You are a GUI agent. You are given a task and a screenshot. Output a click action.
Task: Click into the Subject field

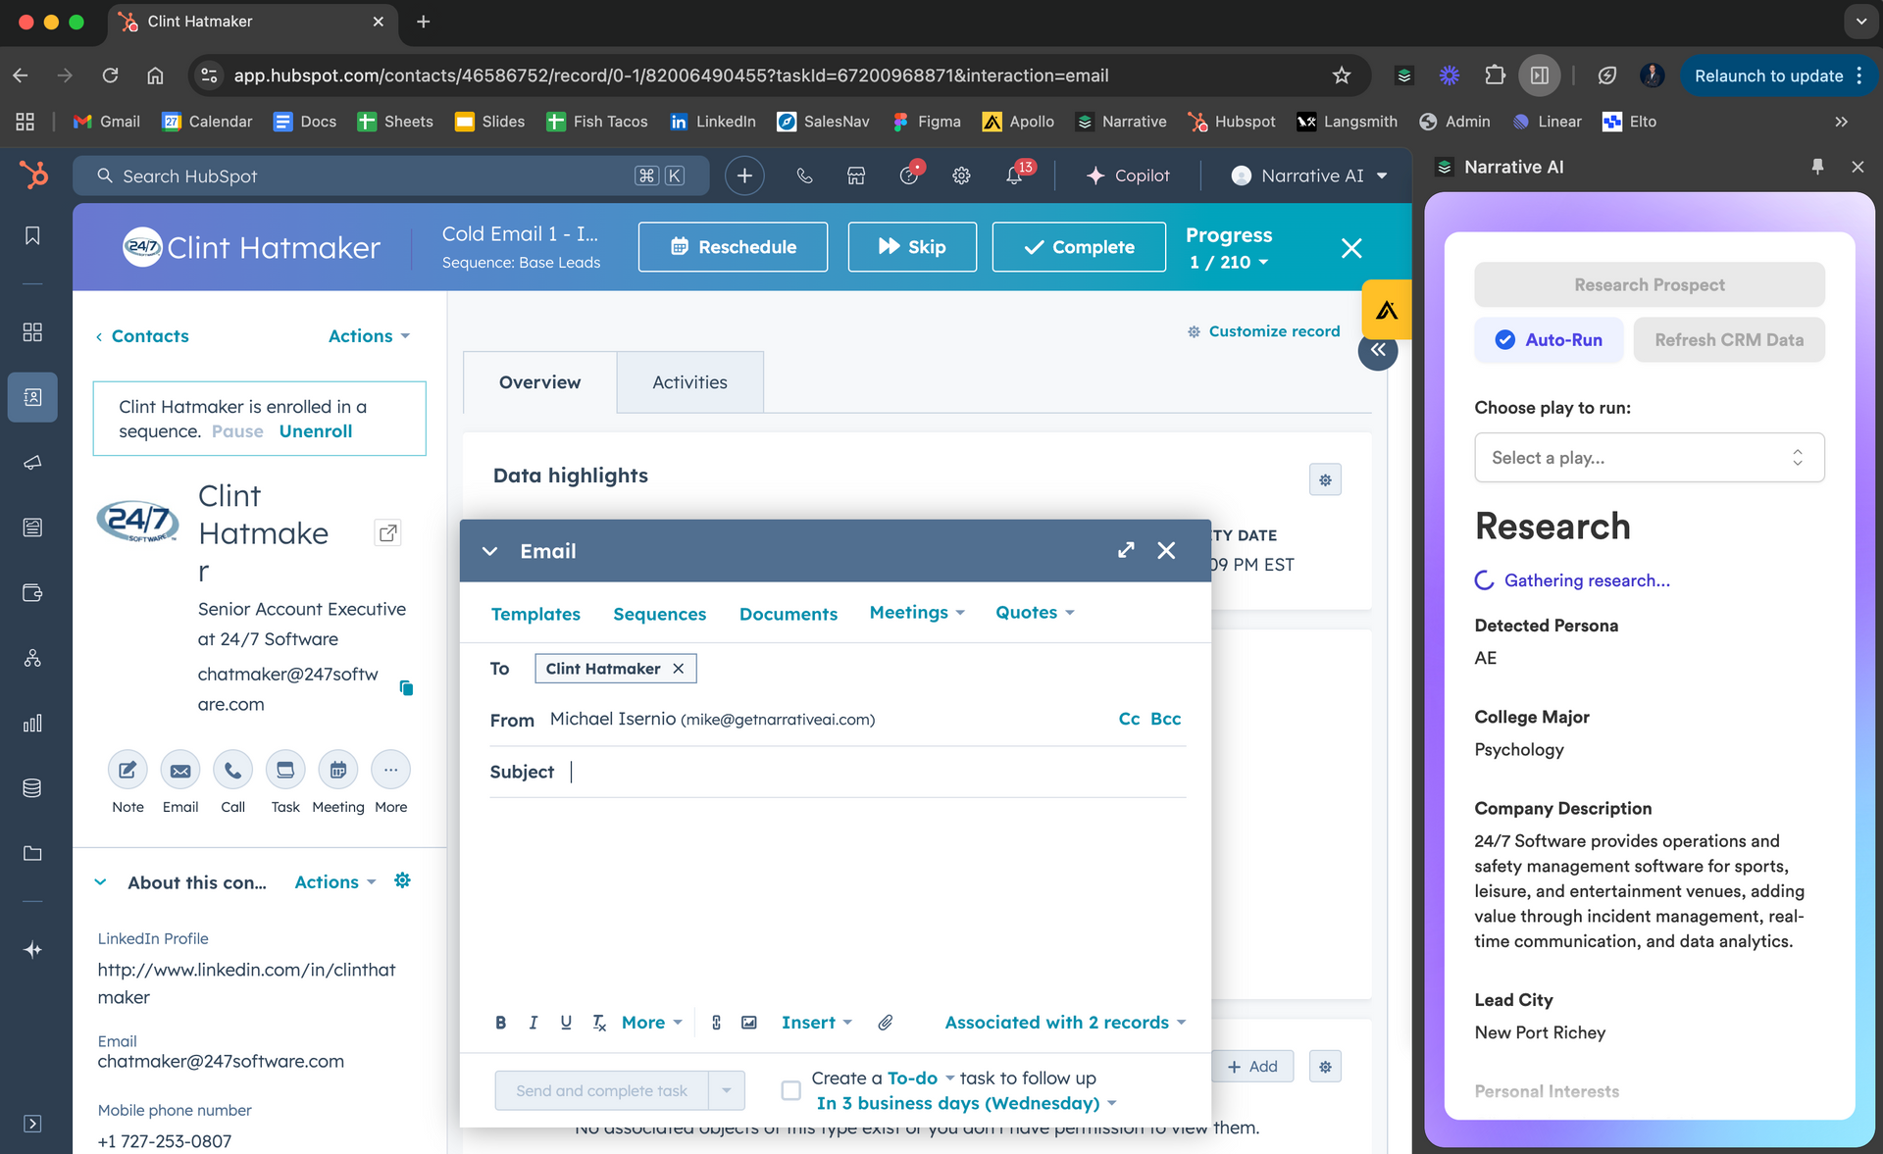tap(876, 772)
